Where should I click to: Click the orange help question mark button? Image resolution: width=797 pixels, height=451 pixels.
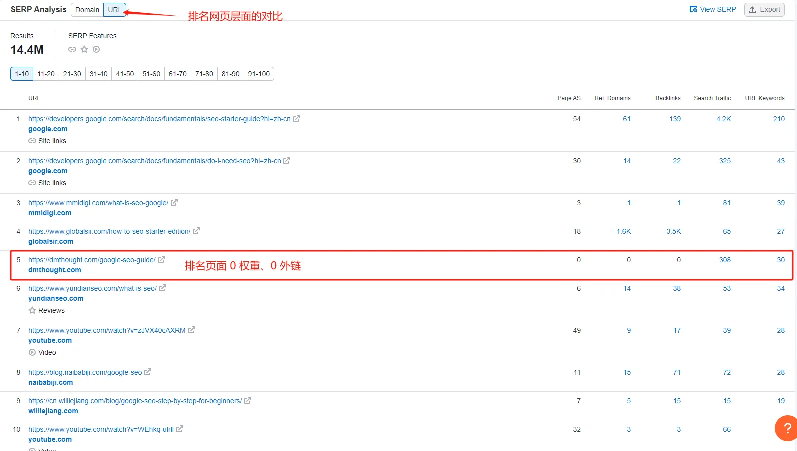[x=786, y=428]
